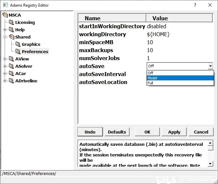Viewport: 218px width, 184px height.
Task: Click the autoSave dropdown arrow
Action: pos(210,66)
